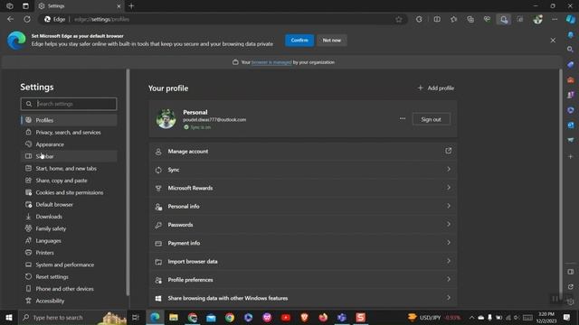Open YouTube from the taskbar
Image resolution: width=579 pixels, height=325 pixels.
[x=286, y=317]
